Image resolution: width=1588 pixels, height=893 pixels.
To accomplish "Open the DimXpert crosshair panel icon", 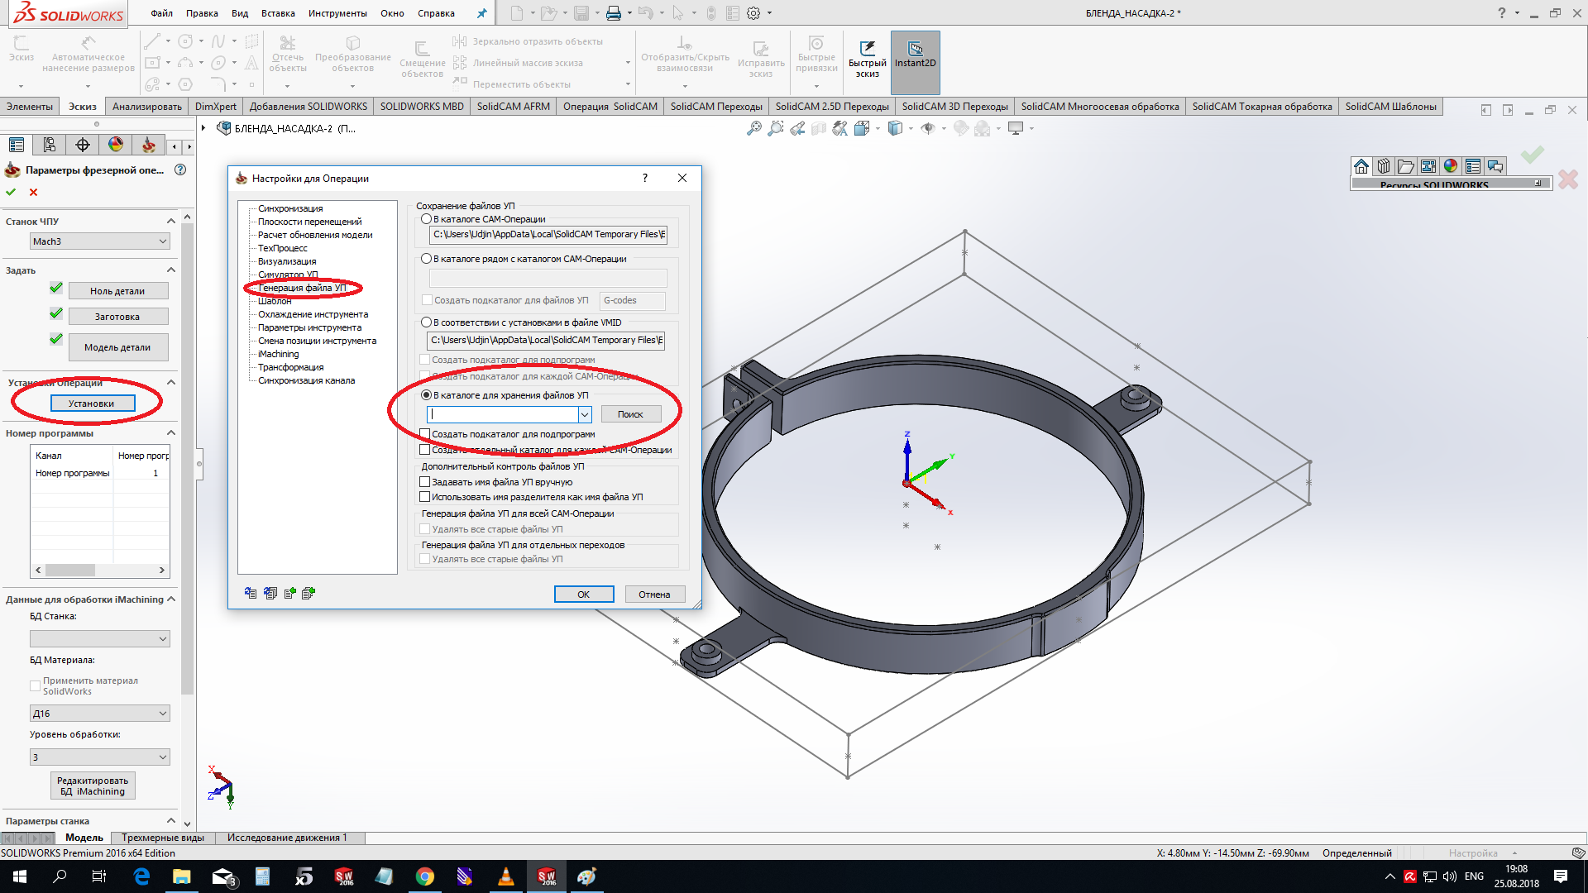I will point(83,145).
